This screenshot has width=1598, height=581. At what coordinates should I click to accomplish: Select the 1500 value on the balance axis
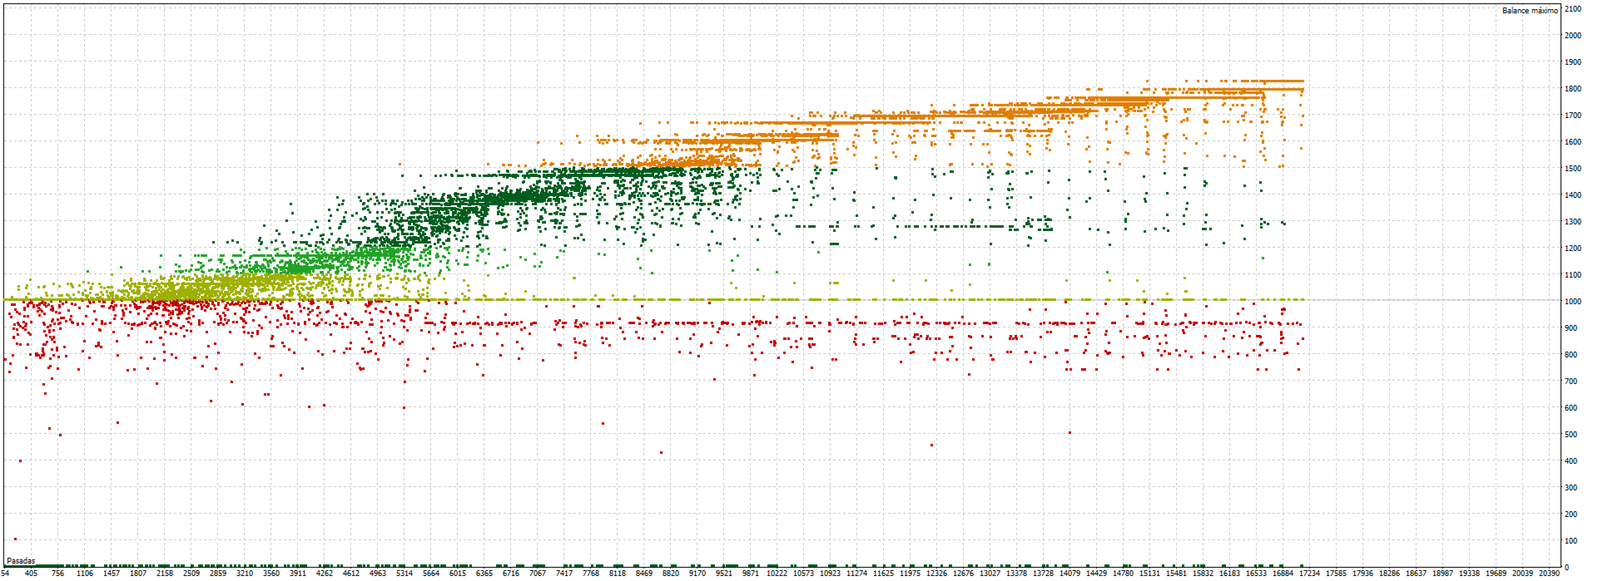tap(1573, 169)
